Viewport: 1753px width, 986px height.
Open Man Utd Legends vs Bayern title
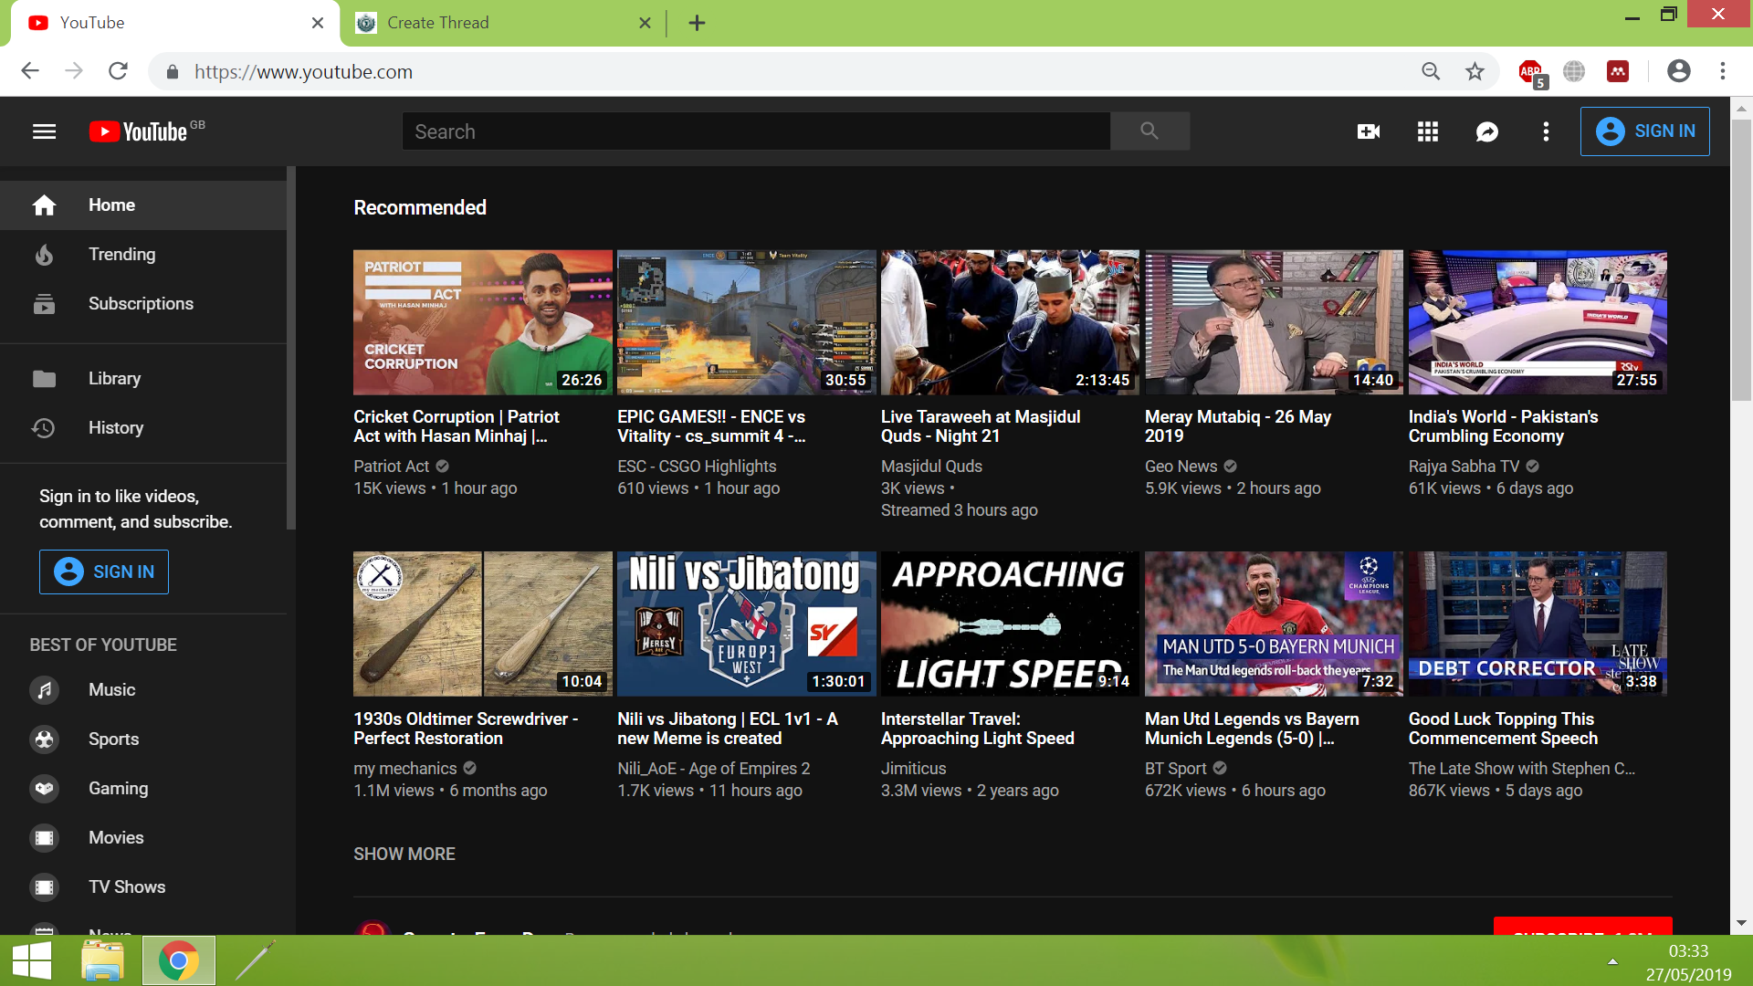tap(1252, 729)
